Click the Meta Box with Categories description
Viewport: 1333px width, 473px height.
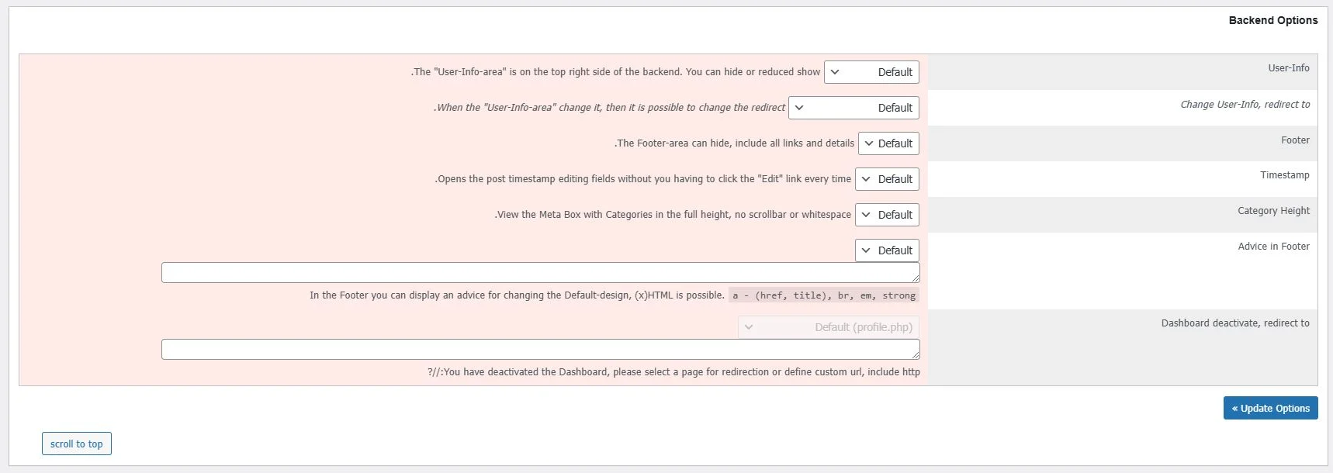[673, 215]
